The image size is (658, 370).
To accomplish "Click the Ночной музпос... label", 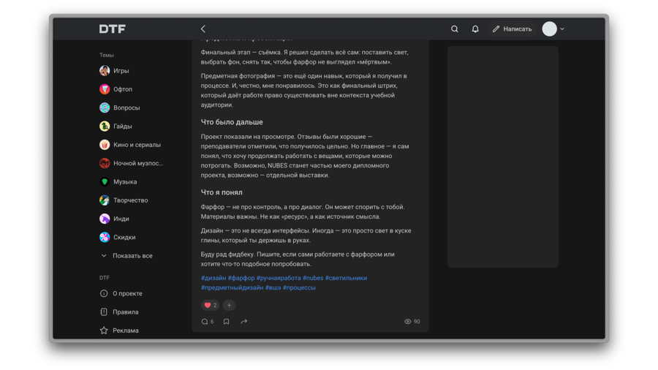I will coord(138,163).
